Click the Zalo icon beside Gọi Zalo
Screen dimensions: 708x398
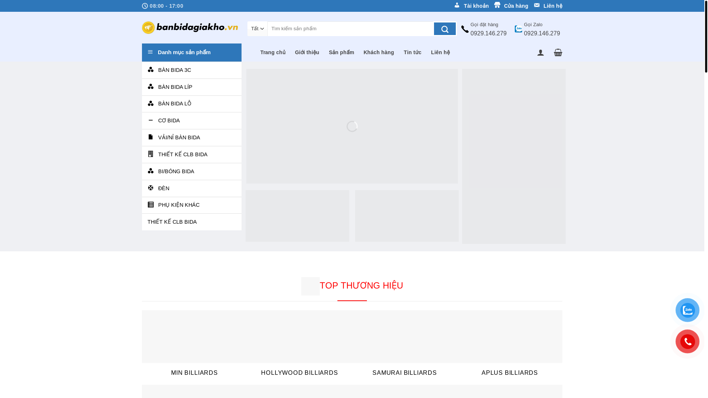518,29
